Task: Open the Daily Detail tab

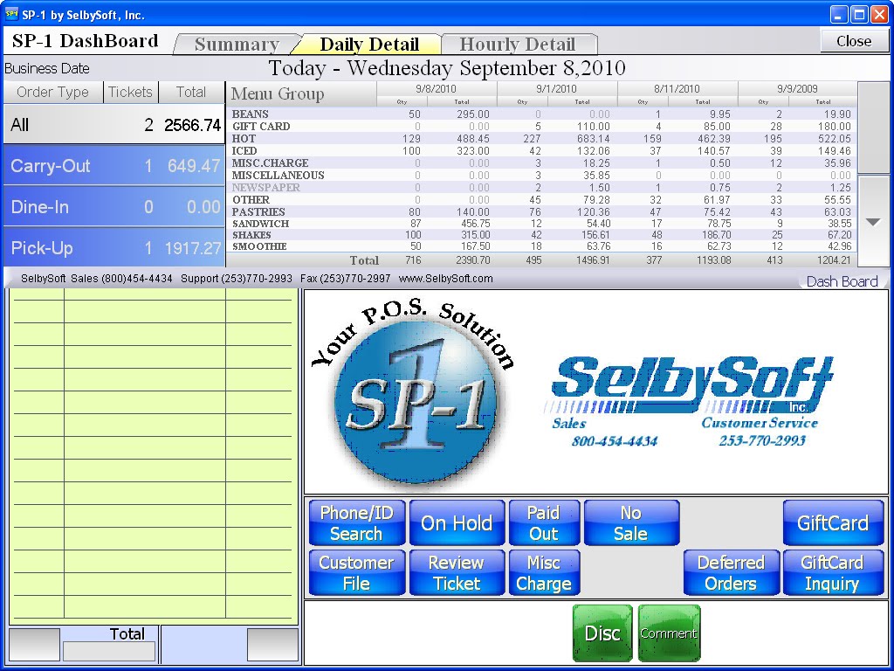Action: [369, 45]
